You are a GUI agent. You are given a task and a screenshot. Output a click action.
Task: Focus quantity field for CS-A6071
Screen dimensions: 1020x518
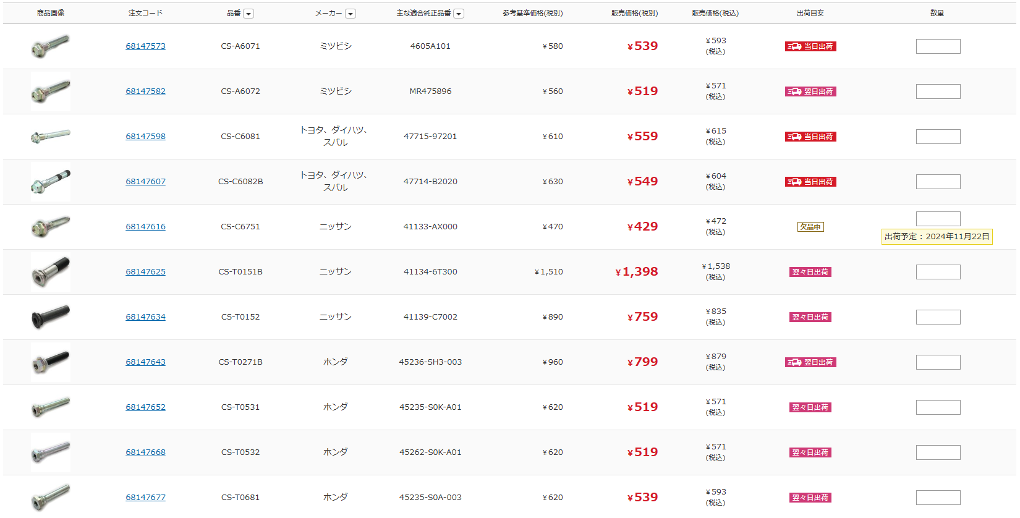point(938,46)
